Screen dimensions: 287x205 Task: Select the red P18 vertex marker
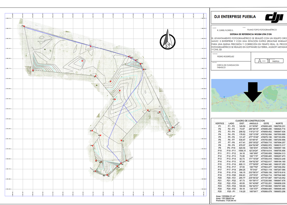point(159,112)
